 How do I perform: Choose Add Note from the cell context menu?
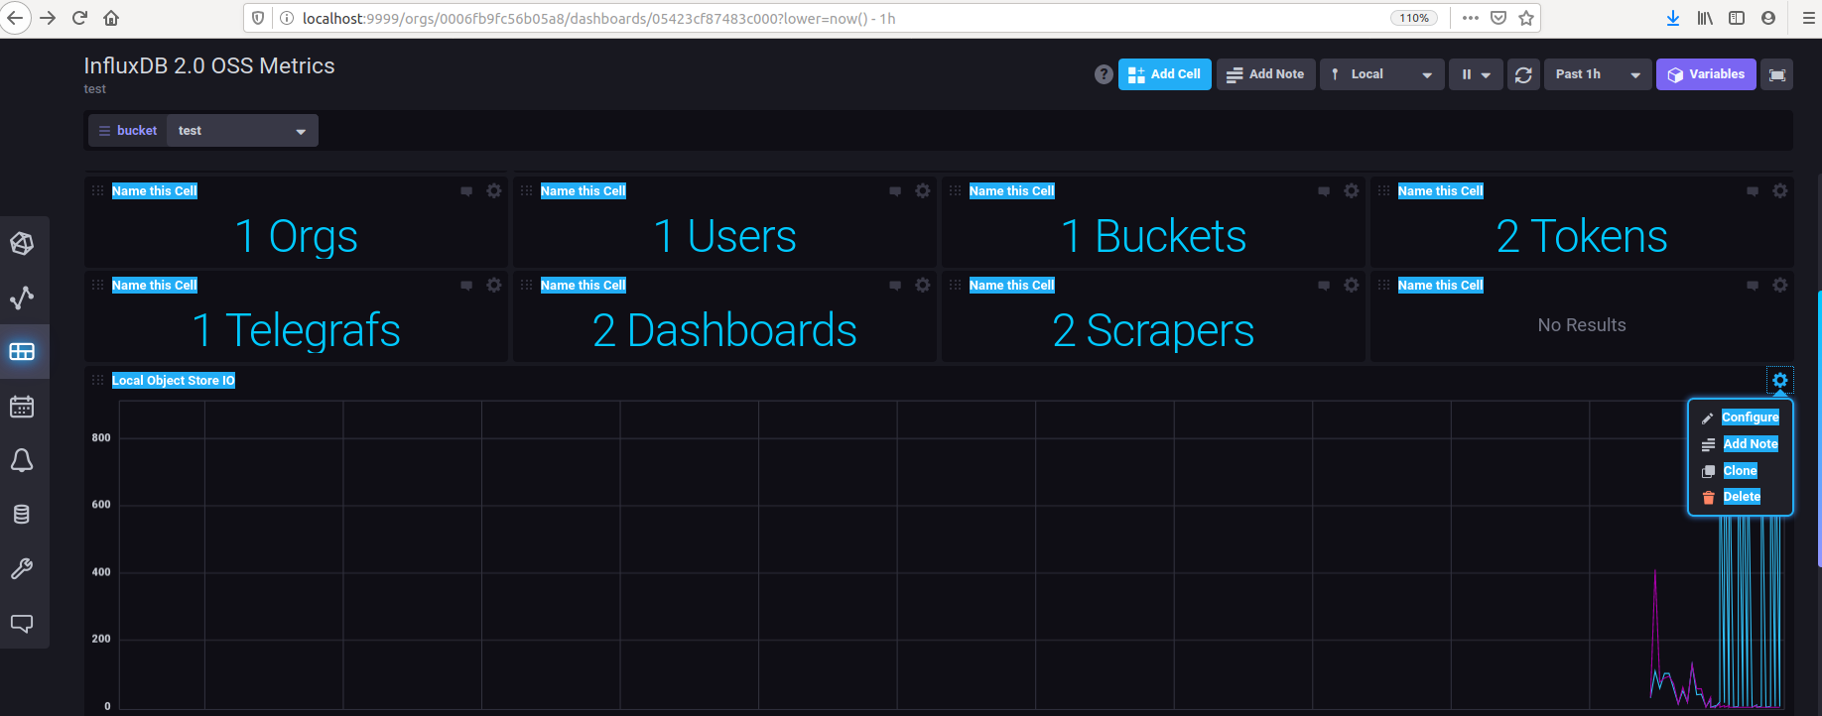[1741, 444]
